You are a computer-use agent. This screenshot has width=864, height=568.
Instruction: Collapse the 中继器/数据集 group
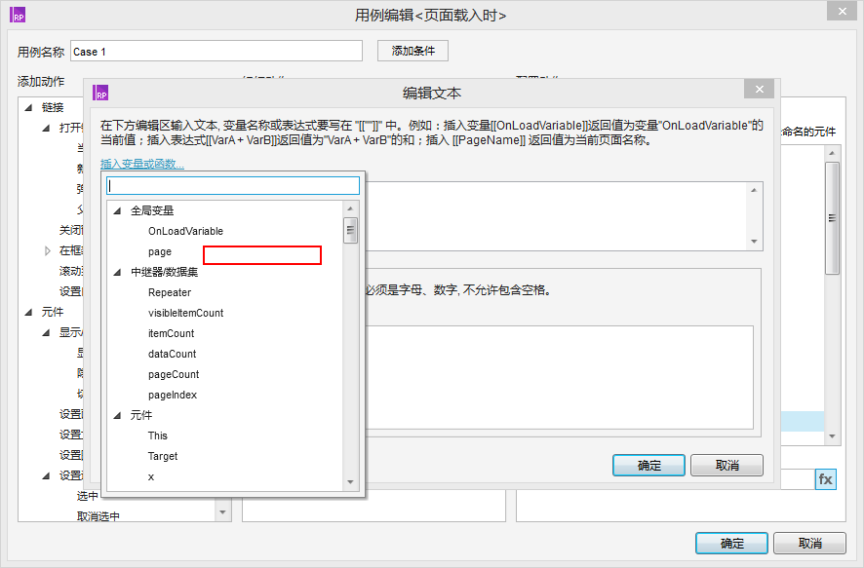pyautogui.click(x=117, y=272)
